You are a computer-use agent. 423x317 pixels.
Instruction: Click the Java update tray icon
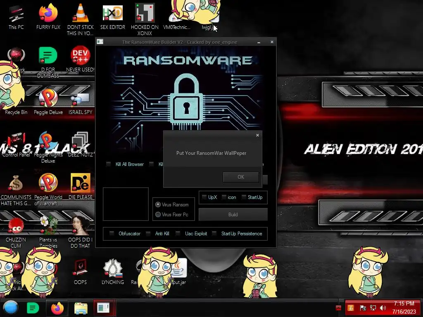pyautogui.click(x=350, y=308)
